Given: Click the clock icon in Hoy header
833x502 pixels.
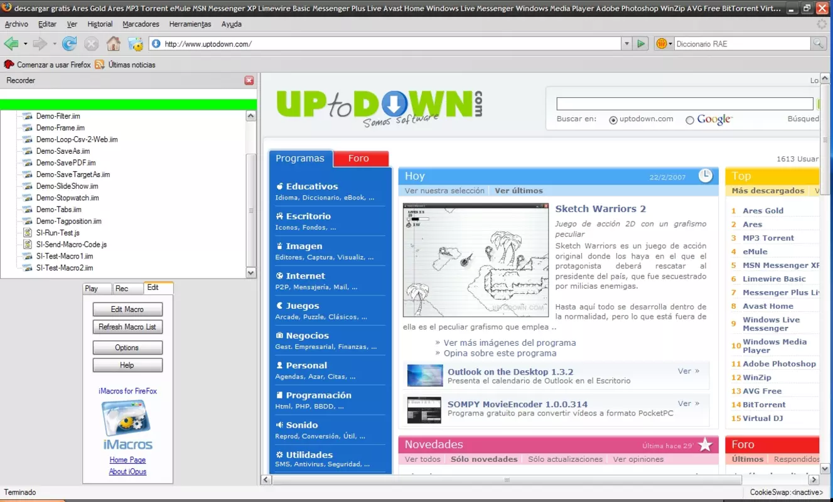Looking at the screenshot, I should tap(706, 176).
